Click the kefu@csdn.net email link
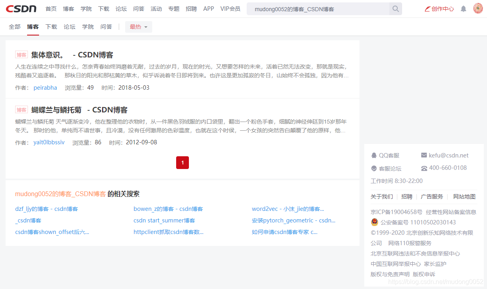Viewport: 487px width, 289px height. 449,155
